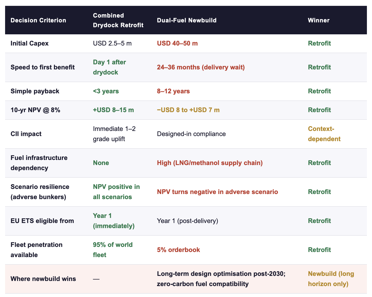Click the '+USD 8–15 m' cell
Image resolution: width=372 pixels, height=297 pixels.
[113, 110]
